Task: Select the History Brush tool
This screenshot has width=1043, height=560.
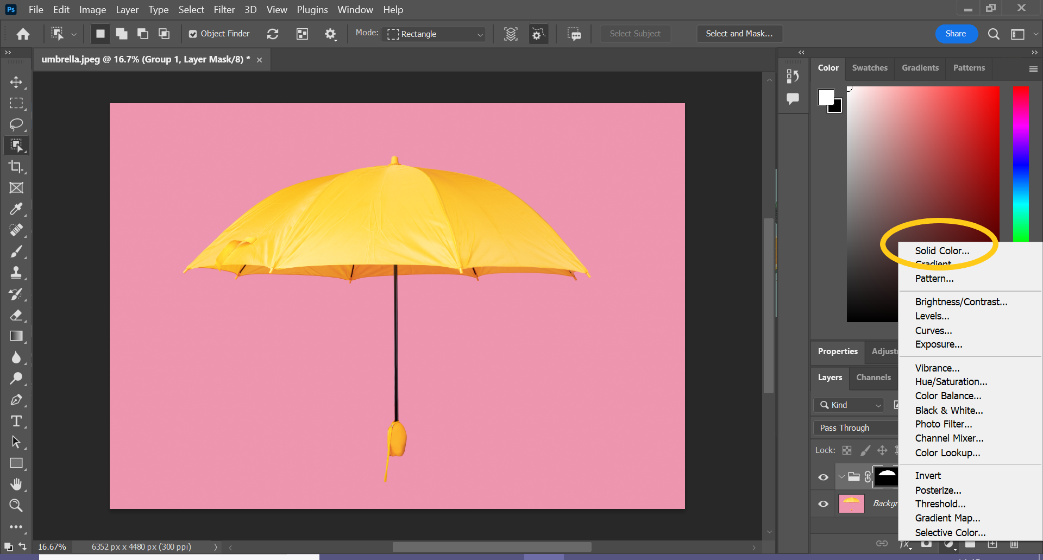Action: click(16, 294)
